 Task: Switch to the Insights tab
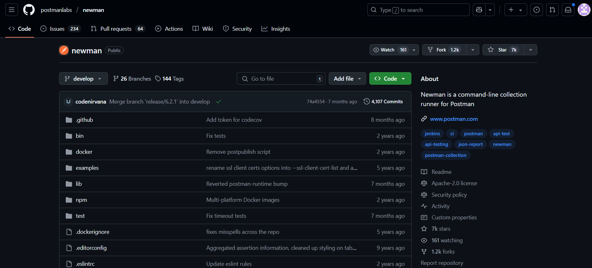[276, 29]
